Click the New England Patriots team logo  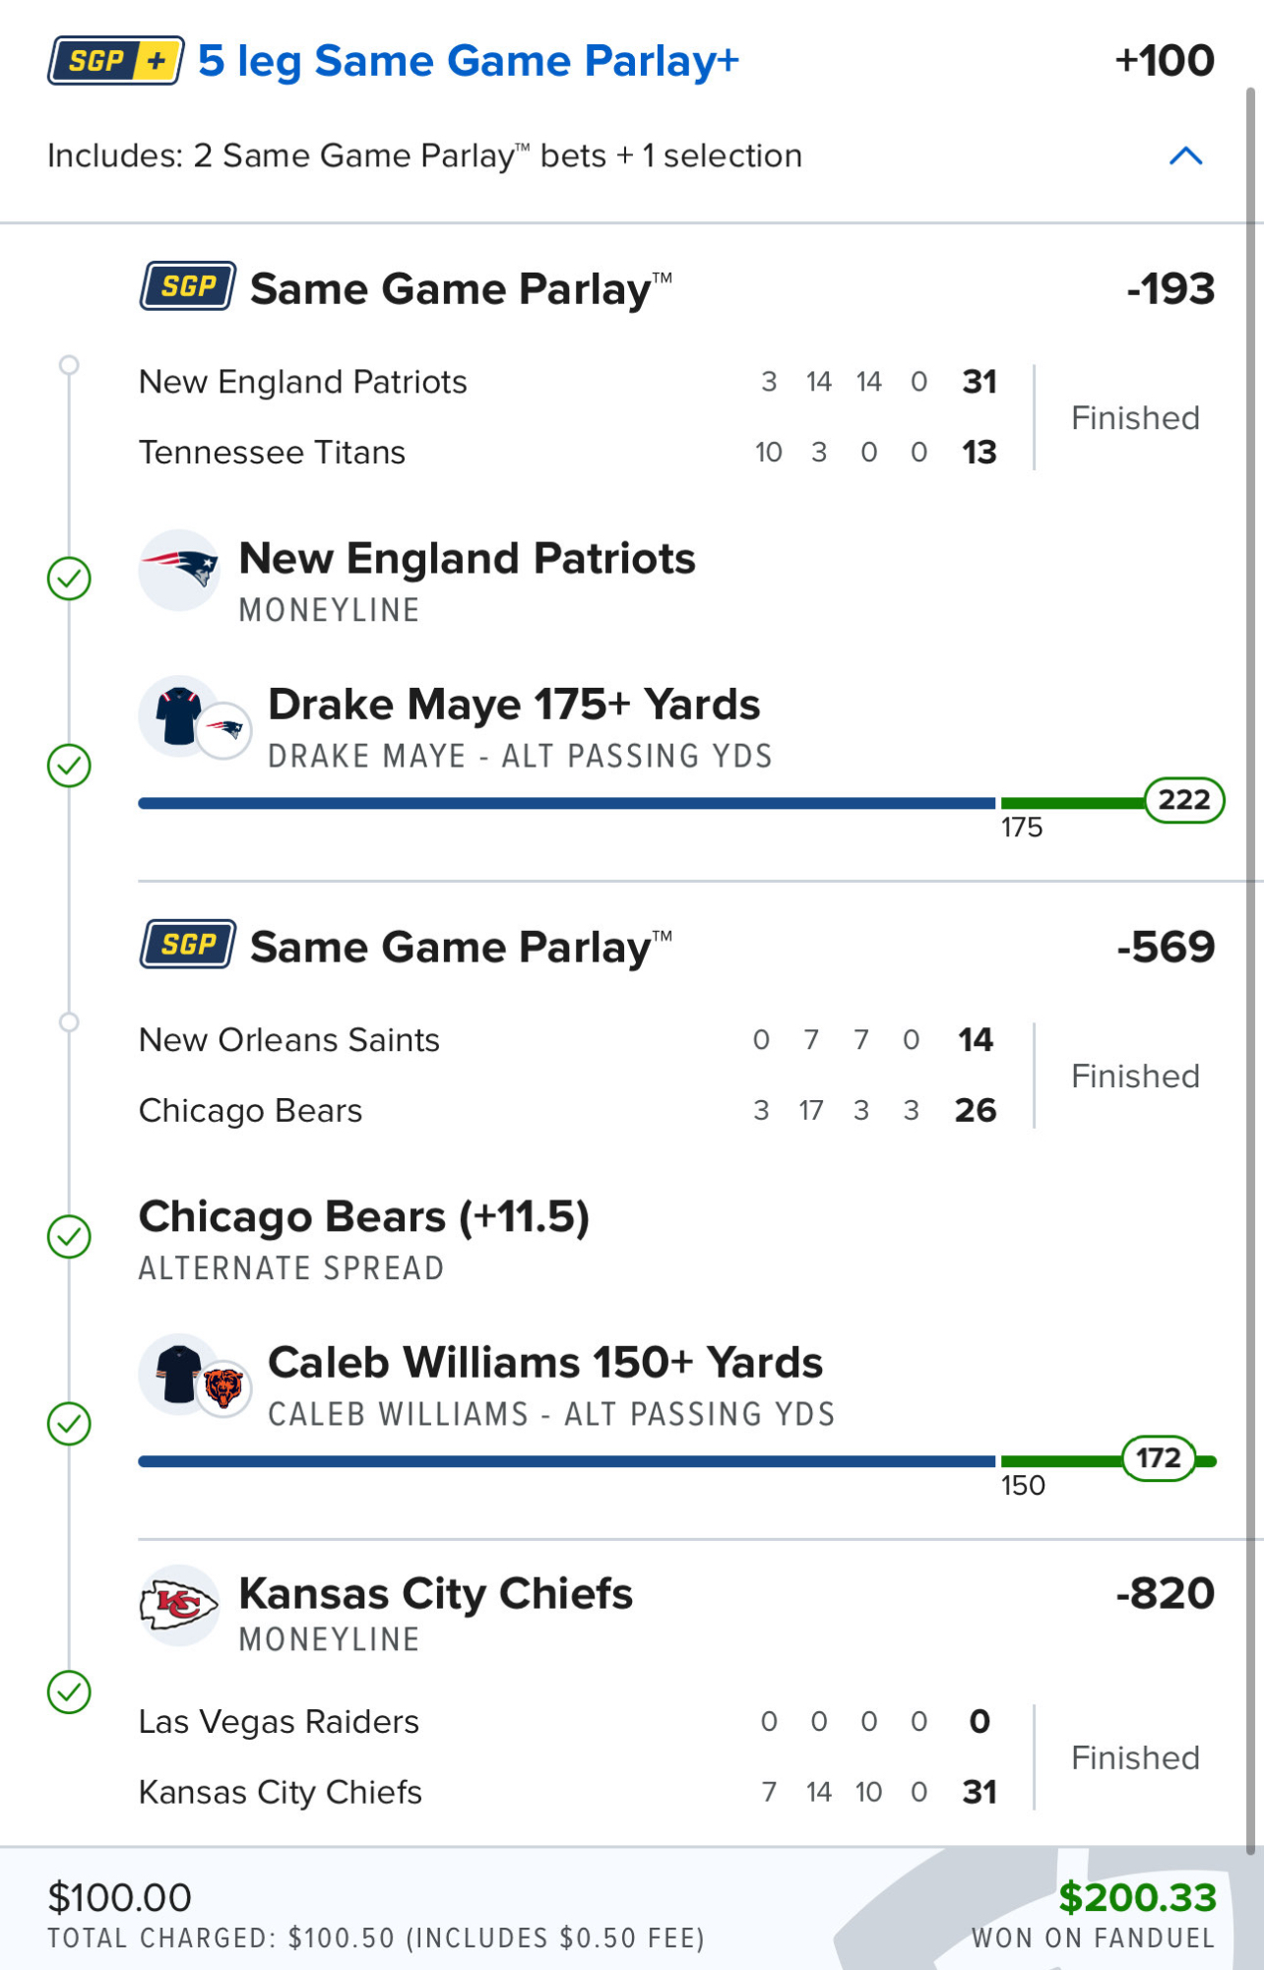click(178, 569)
